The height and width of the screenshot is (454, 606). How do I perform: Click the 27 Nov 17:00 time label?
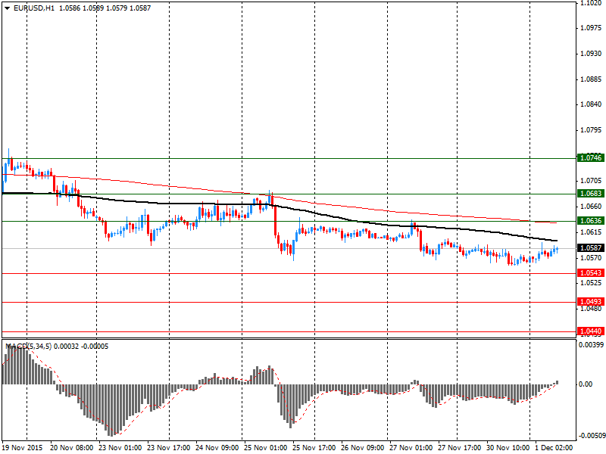coord(460,448)
